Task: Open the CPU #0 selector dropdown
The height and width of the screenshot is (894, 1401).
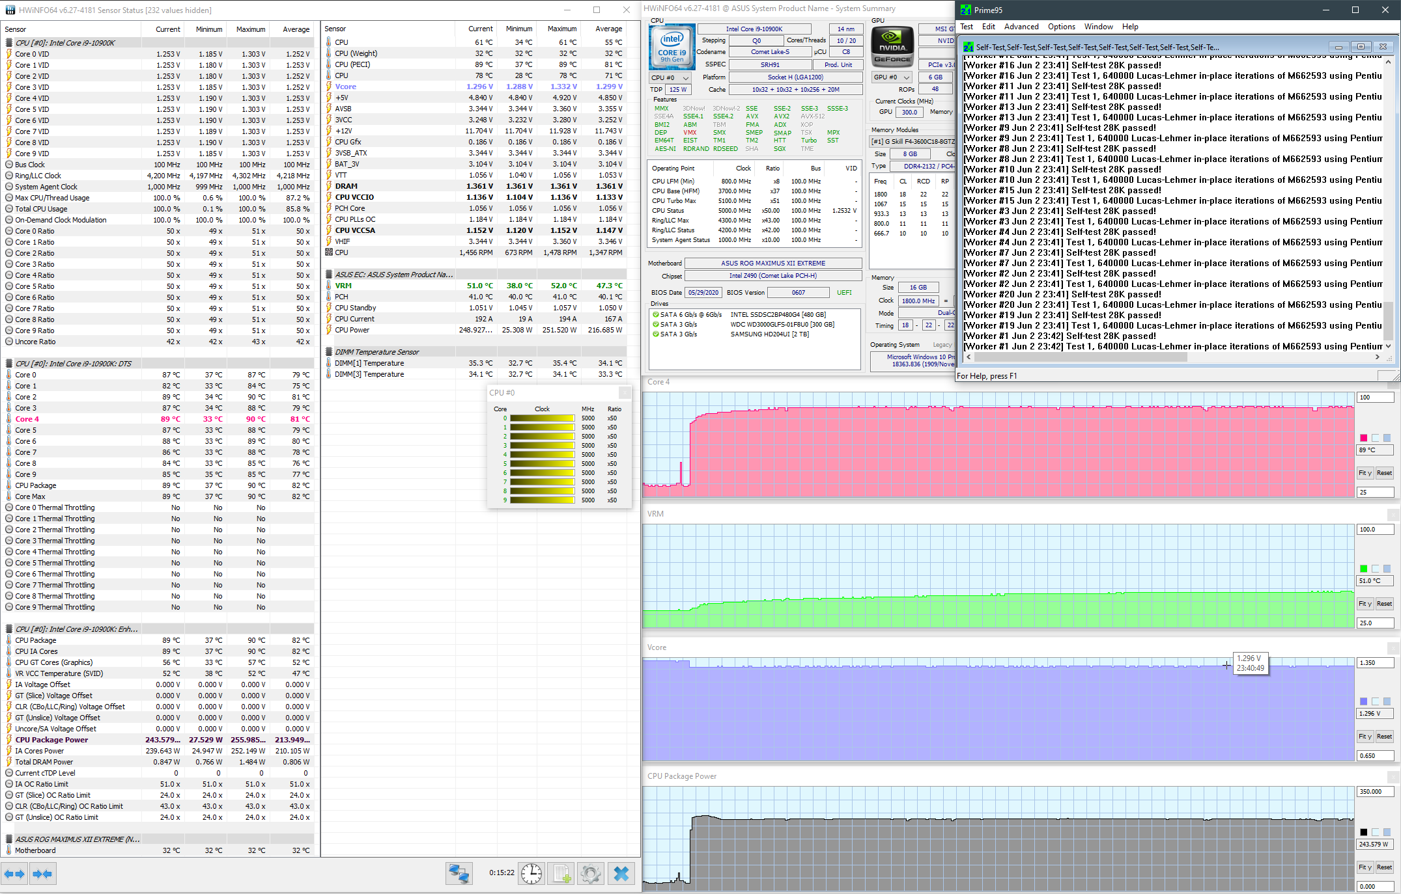Action: click(670, 77)
